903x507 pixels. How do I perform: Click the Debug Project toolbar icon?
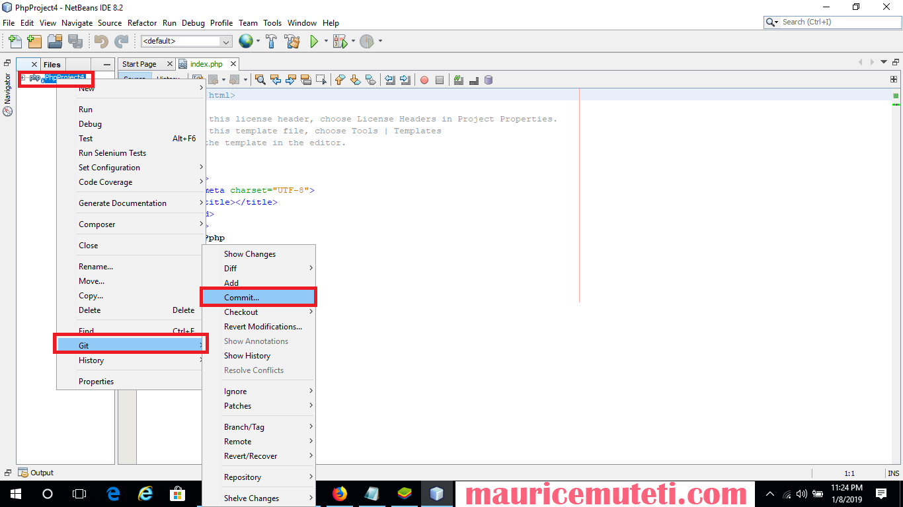pos(340,42)
